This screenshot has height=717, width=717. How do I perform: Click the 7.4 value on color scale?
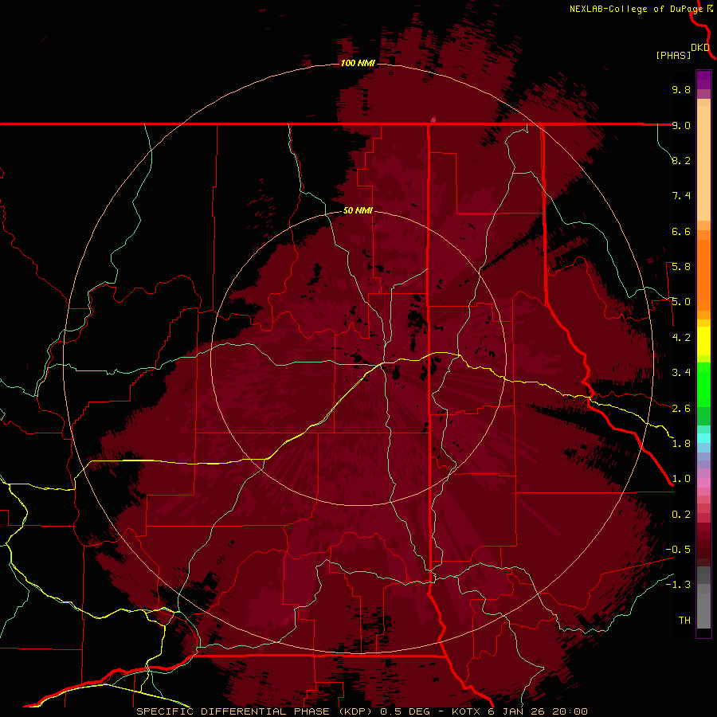pyautogui.click(x=681, y=196)
